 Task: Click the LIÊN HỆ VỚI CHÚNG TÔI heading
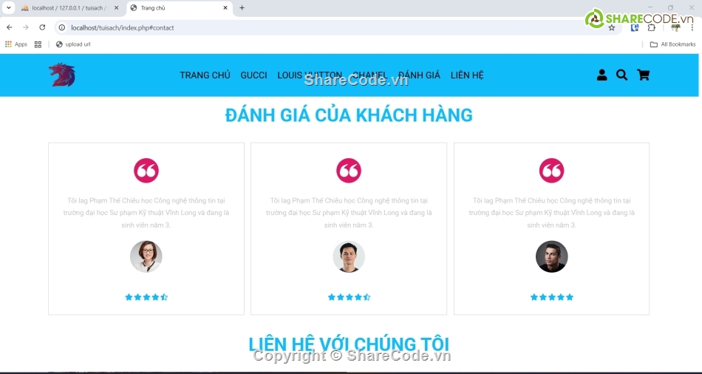(349, 344)
